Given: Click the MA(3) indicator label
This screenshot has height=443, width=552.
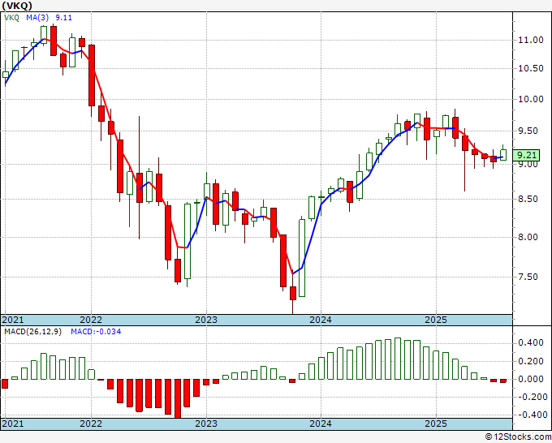Looking at the screenshot, I should click(37, 18).
